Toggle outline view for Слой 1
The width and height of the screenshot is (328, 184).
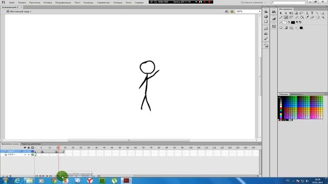pyautogui.click(x=32, y=154)
